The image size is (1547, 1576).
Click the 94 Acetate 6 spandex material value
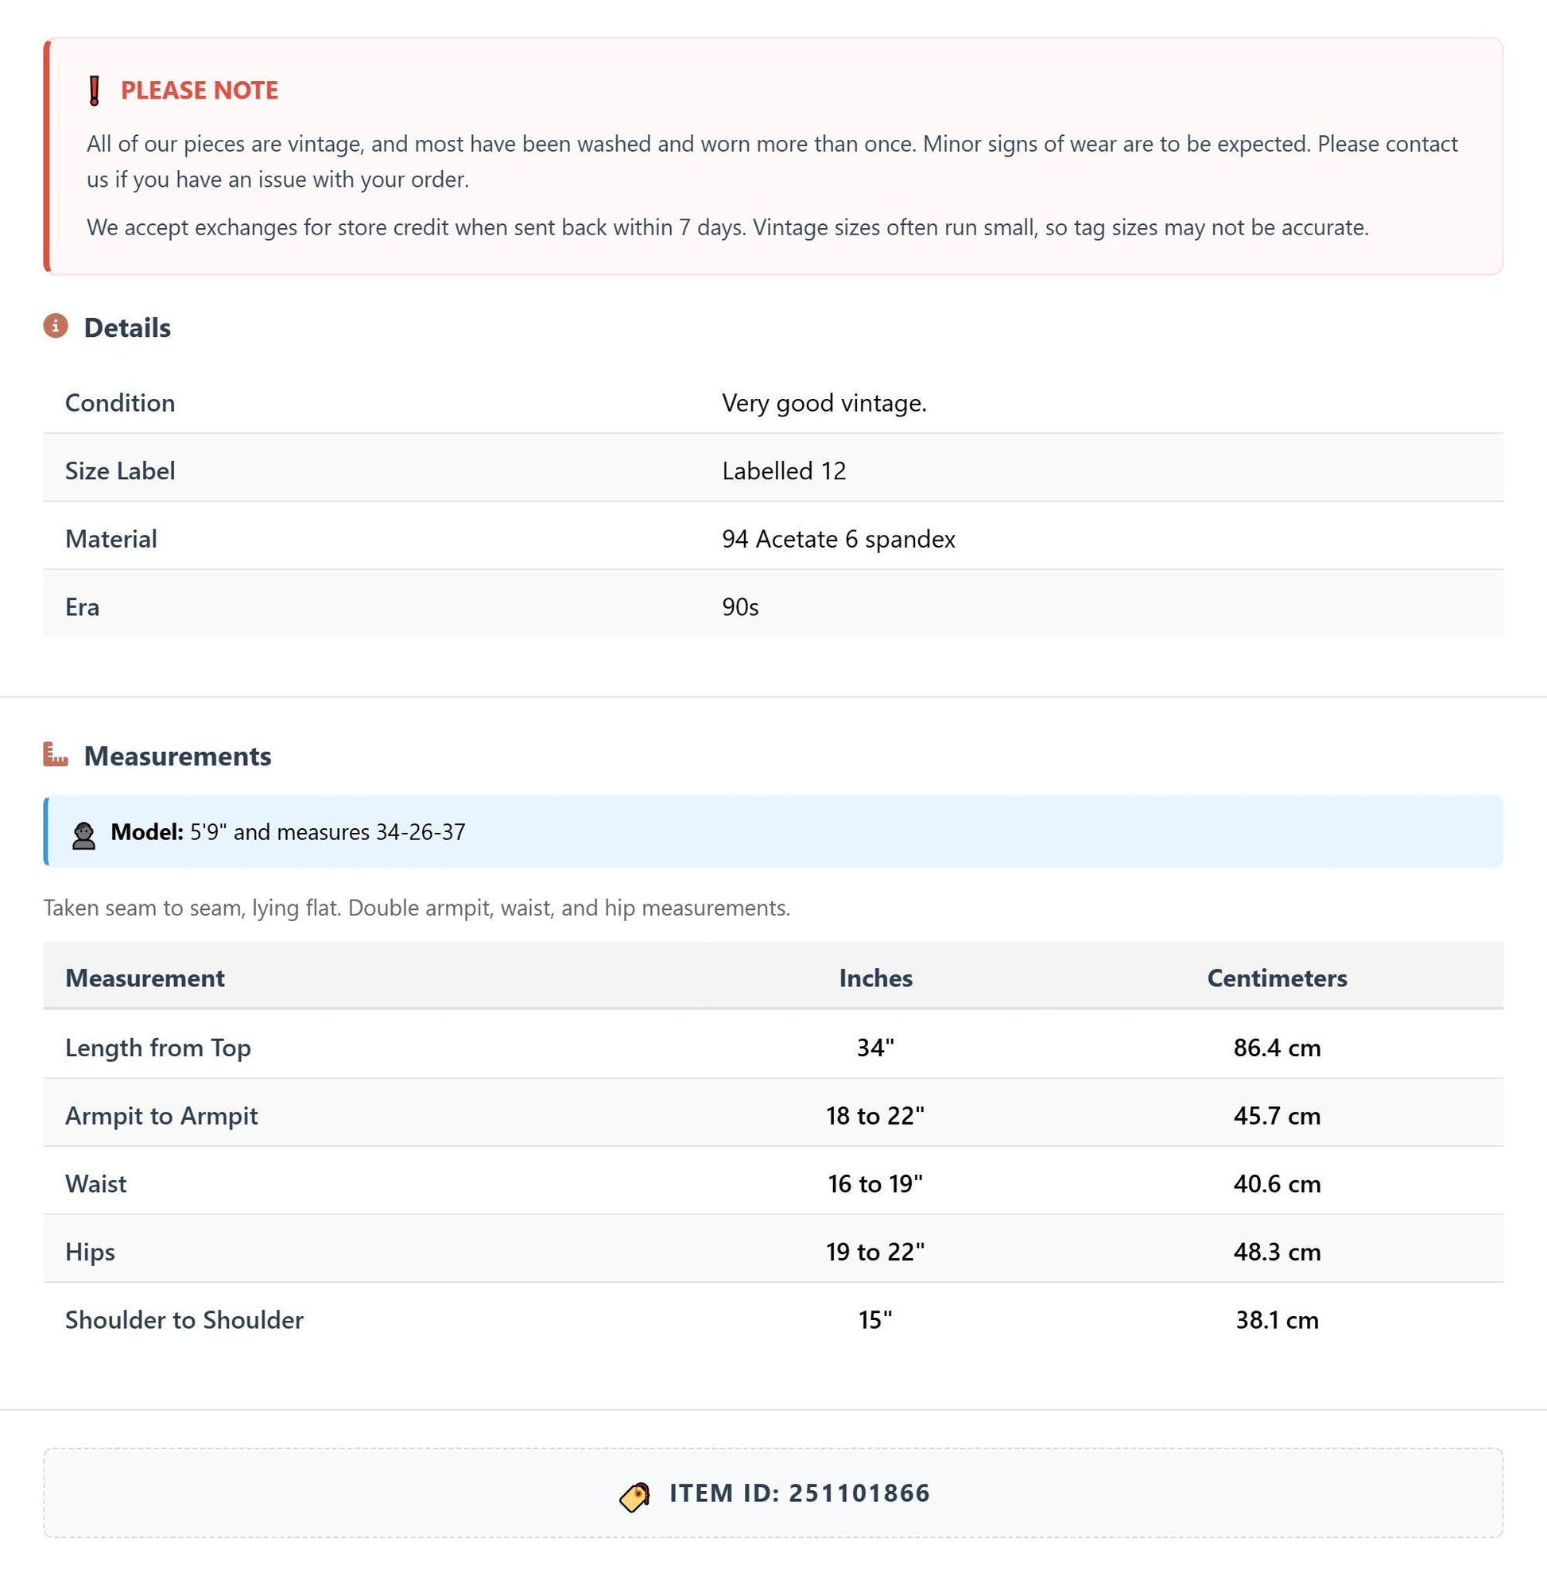[x=839, y=540]
